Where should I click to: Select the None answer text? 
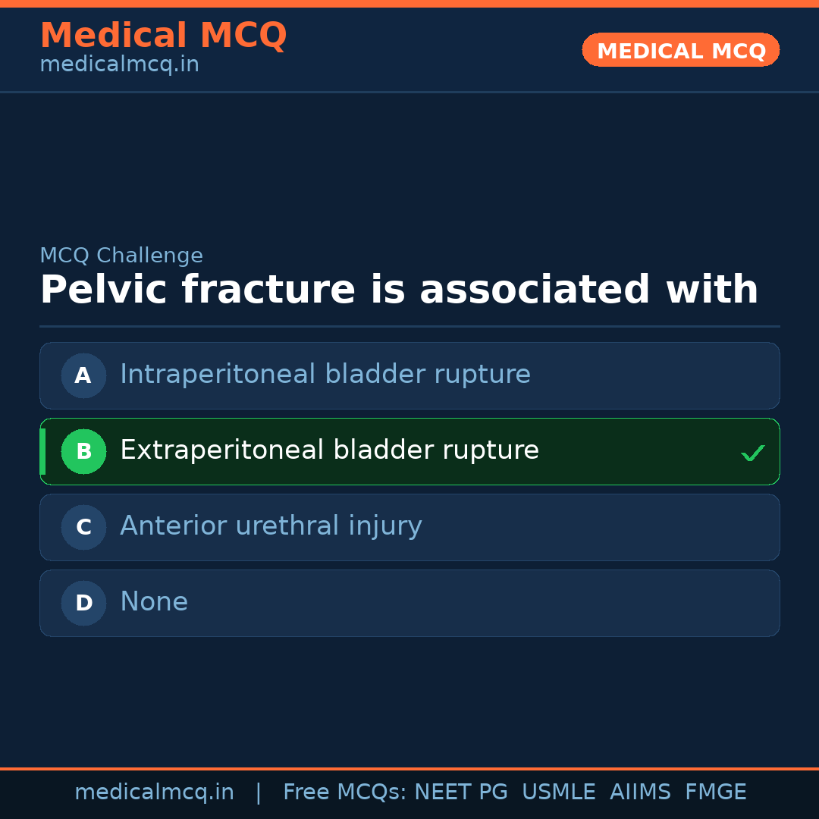[154, 602]
